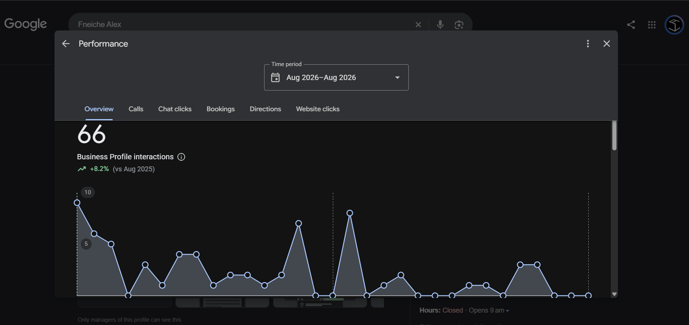
Task: Open the Website clicks tab
Action: tap(318, 109)
